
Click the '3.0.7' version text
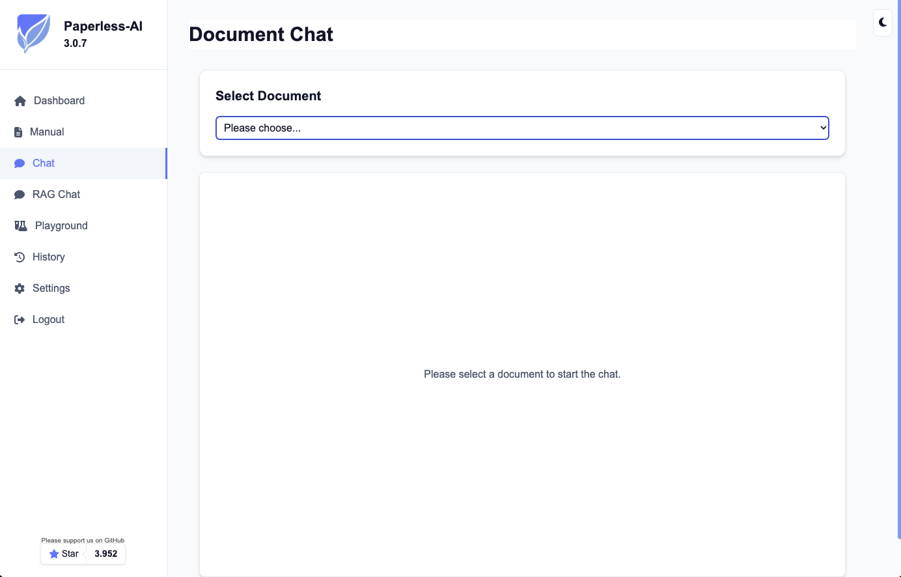pyautogui.click(x=76, y=44)
